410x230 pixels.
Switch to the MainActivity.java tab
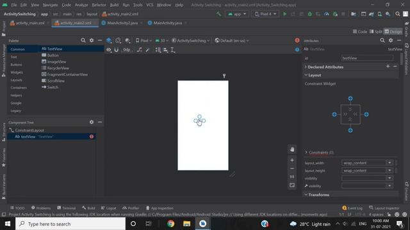(167, 23)
